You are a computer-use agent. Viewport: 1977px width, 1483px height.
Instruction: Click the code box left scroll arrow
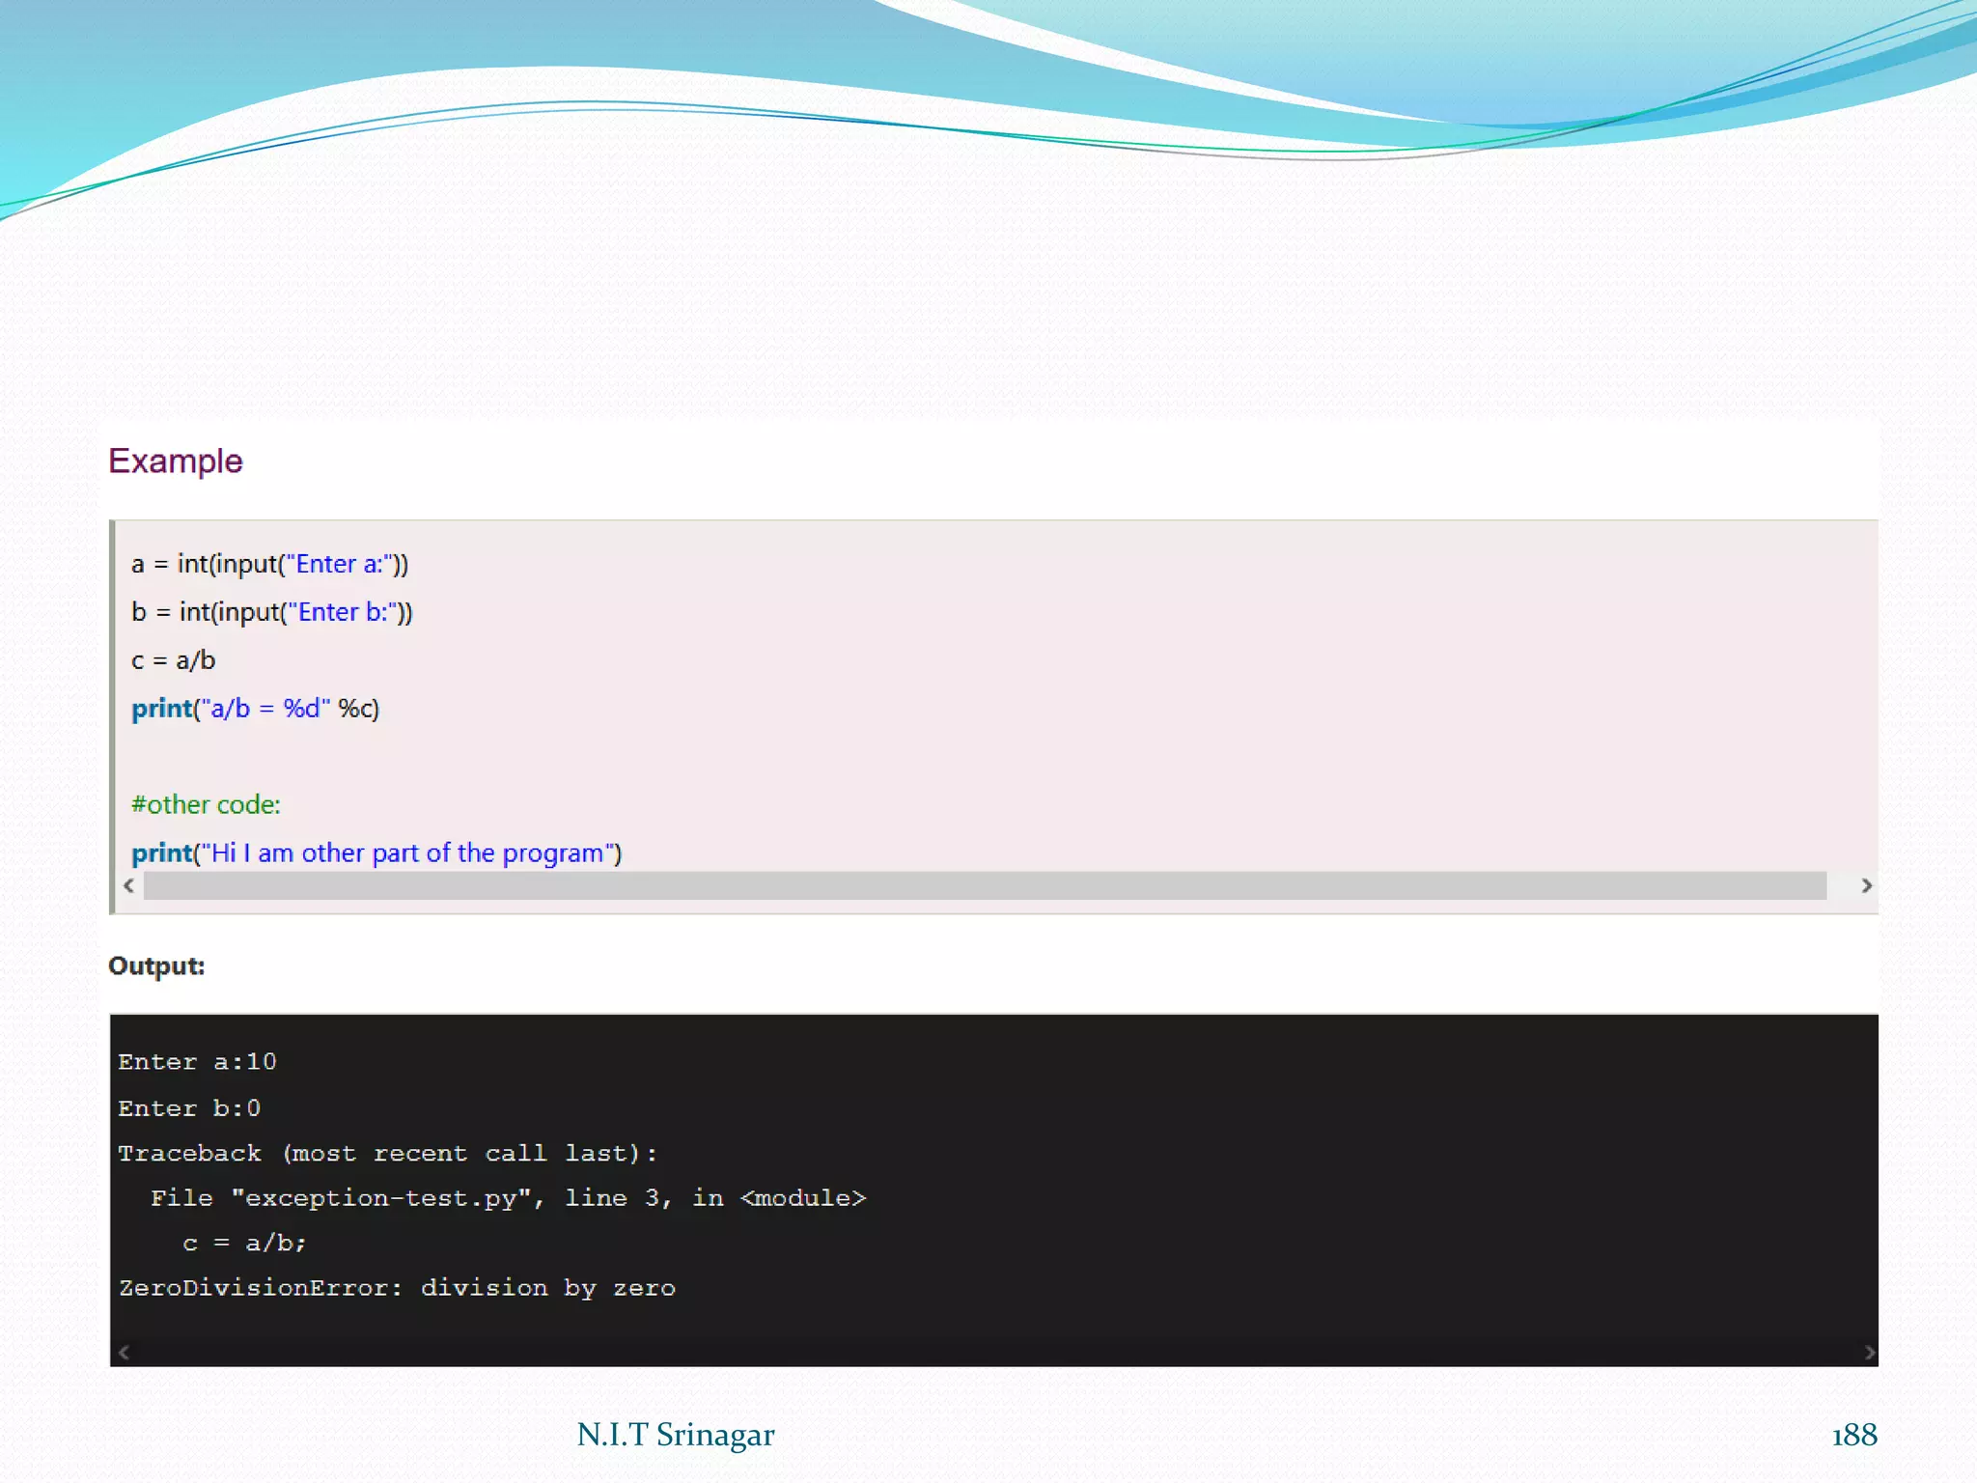[128, 885]
